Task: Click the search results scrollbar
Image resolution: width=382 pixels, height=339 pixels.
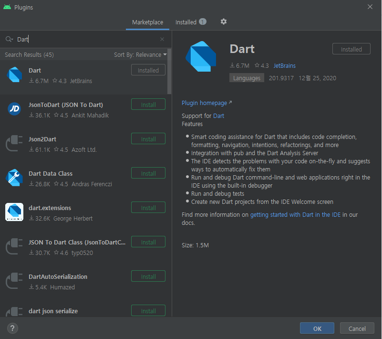Action: coord(169,72)
